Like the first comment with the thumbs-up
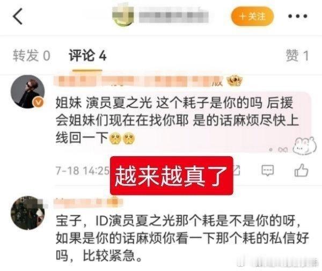Screen dimensions: 322x271 tap(301, 170)
